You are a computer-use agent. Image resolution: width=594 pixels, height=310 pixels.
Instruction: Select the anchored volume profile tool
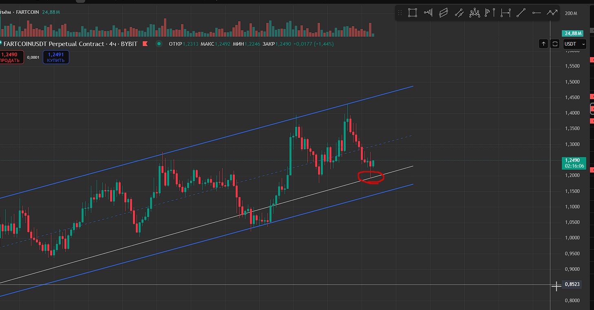428,13
